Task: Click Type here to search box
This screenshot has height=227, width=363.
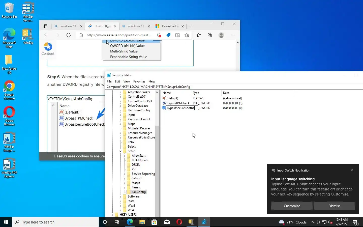Action: pyautogui.click(x=55, y=222)
